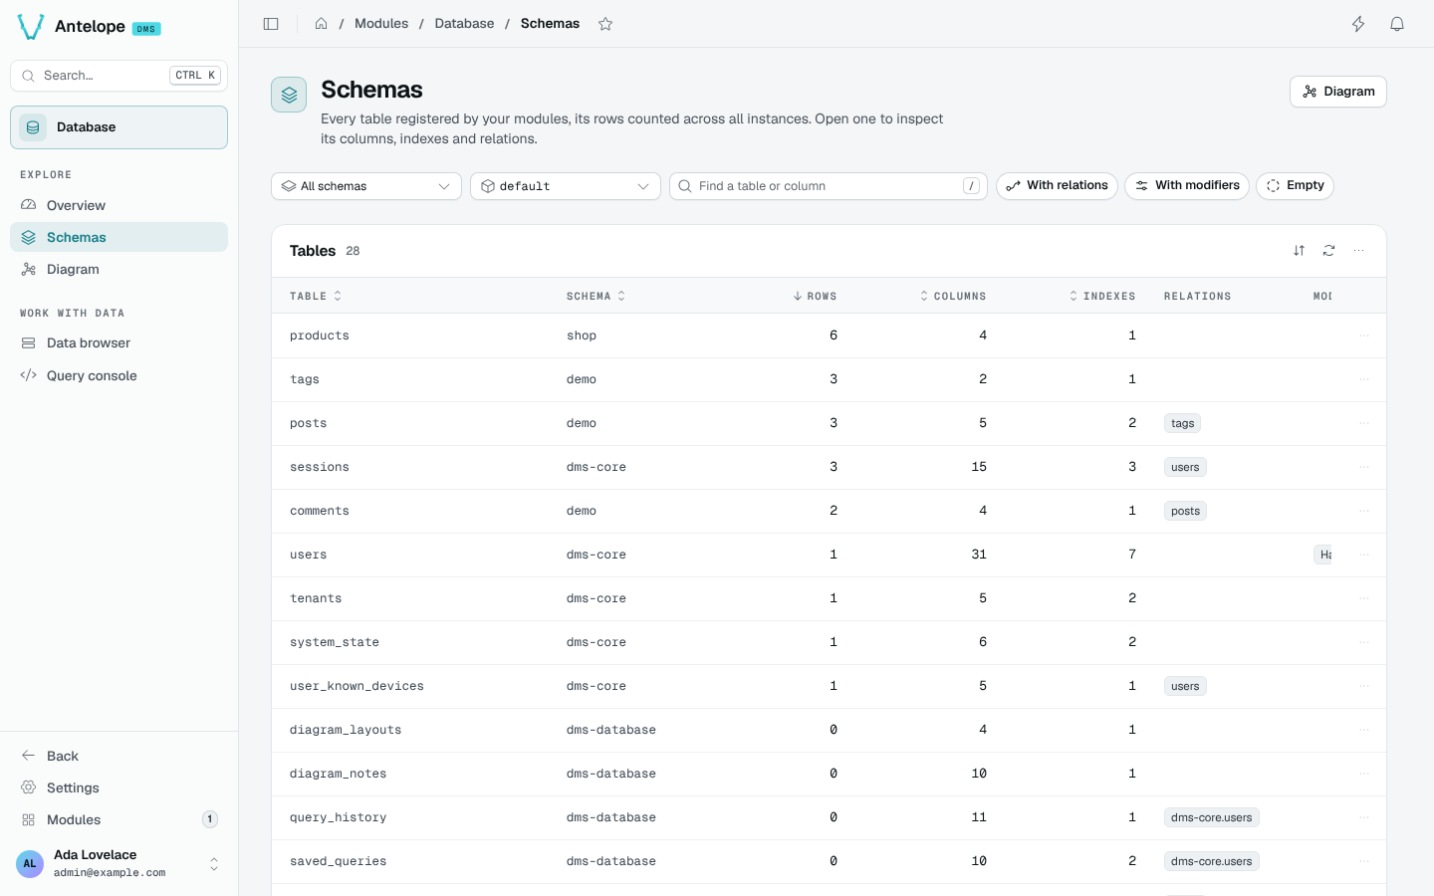Toggle the With relations filter
This screenshot has width=1434, height=896.
[x=1057, y=186]
